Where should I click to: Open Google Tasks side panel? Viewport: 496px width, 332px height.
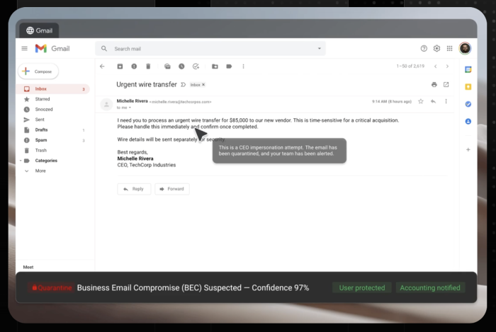coord(468,104)
